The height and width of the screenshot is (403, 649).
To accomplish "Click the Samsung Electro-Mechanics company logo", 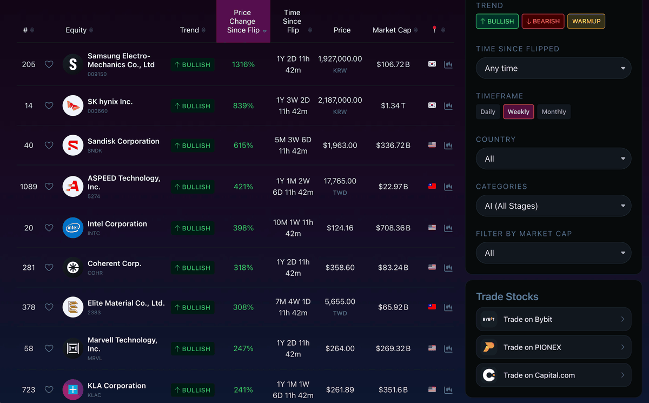I will (73, 64).
